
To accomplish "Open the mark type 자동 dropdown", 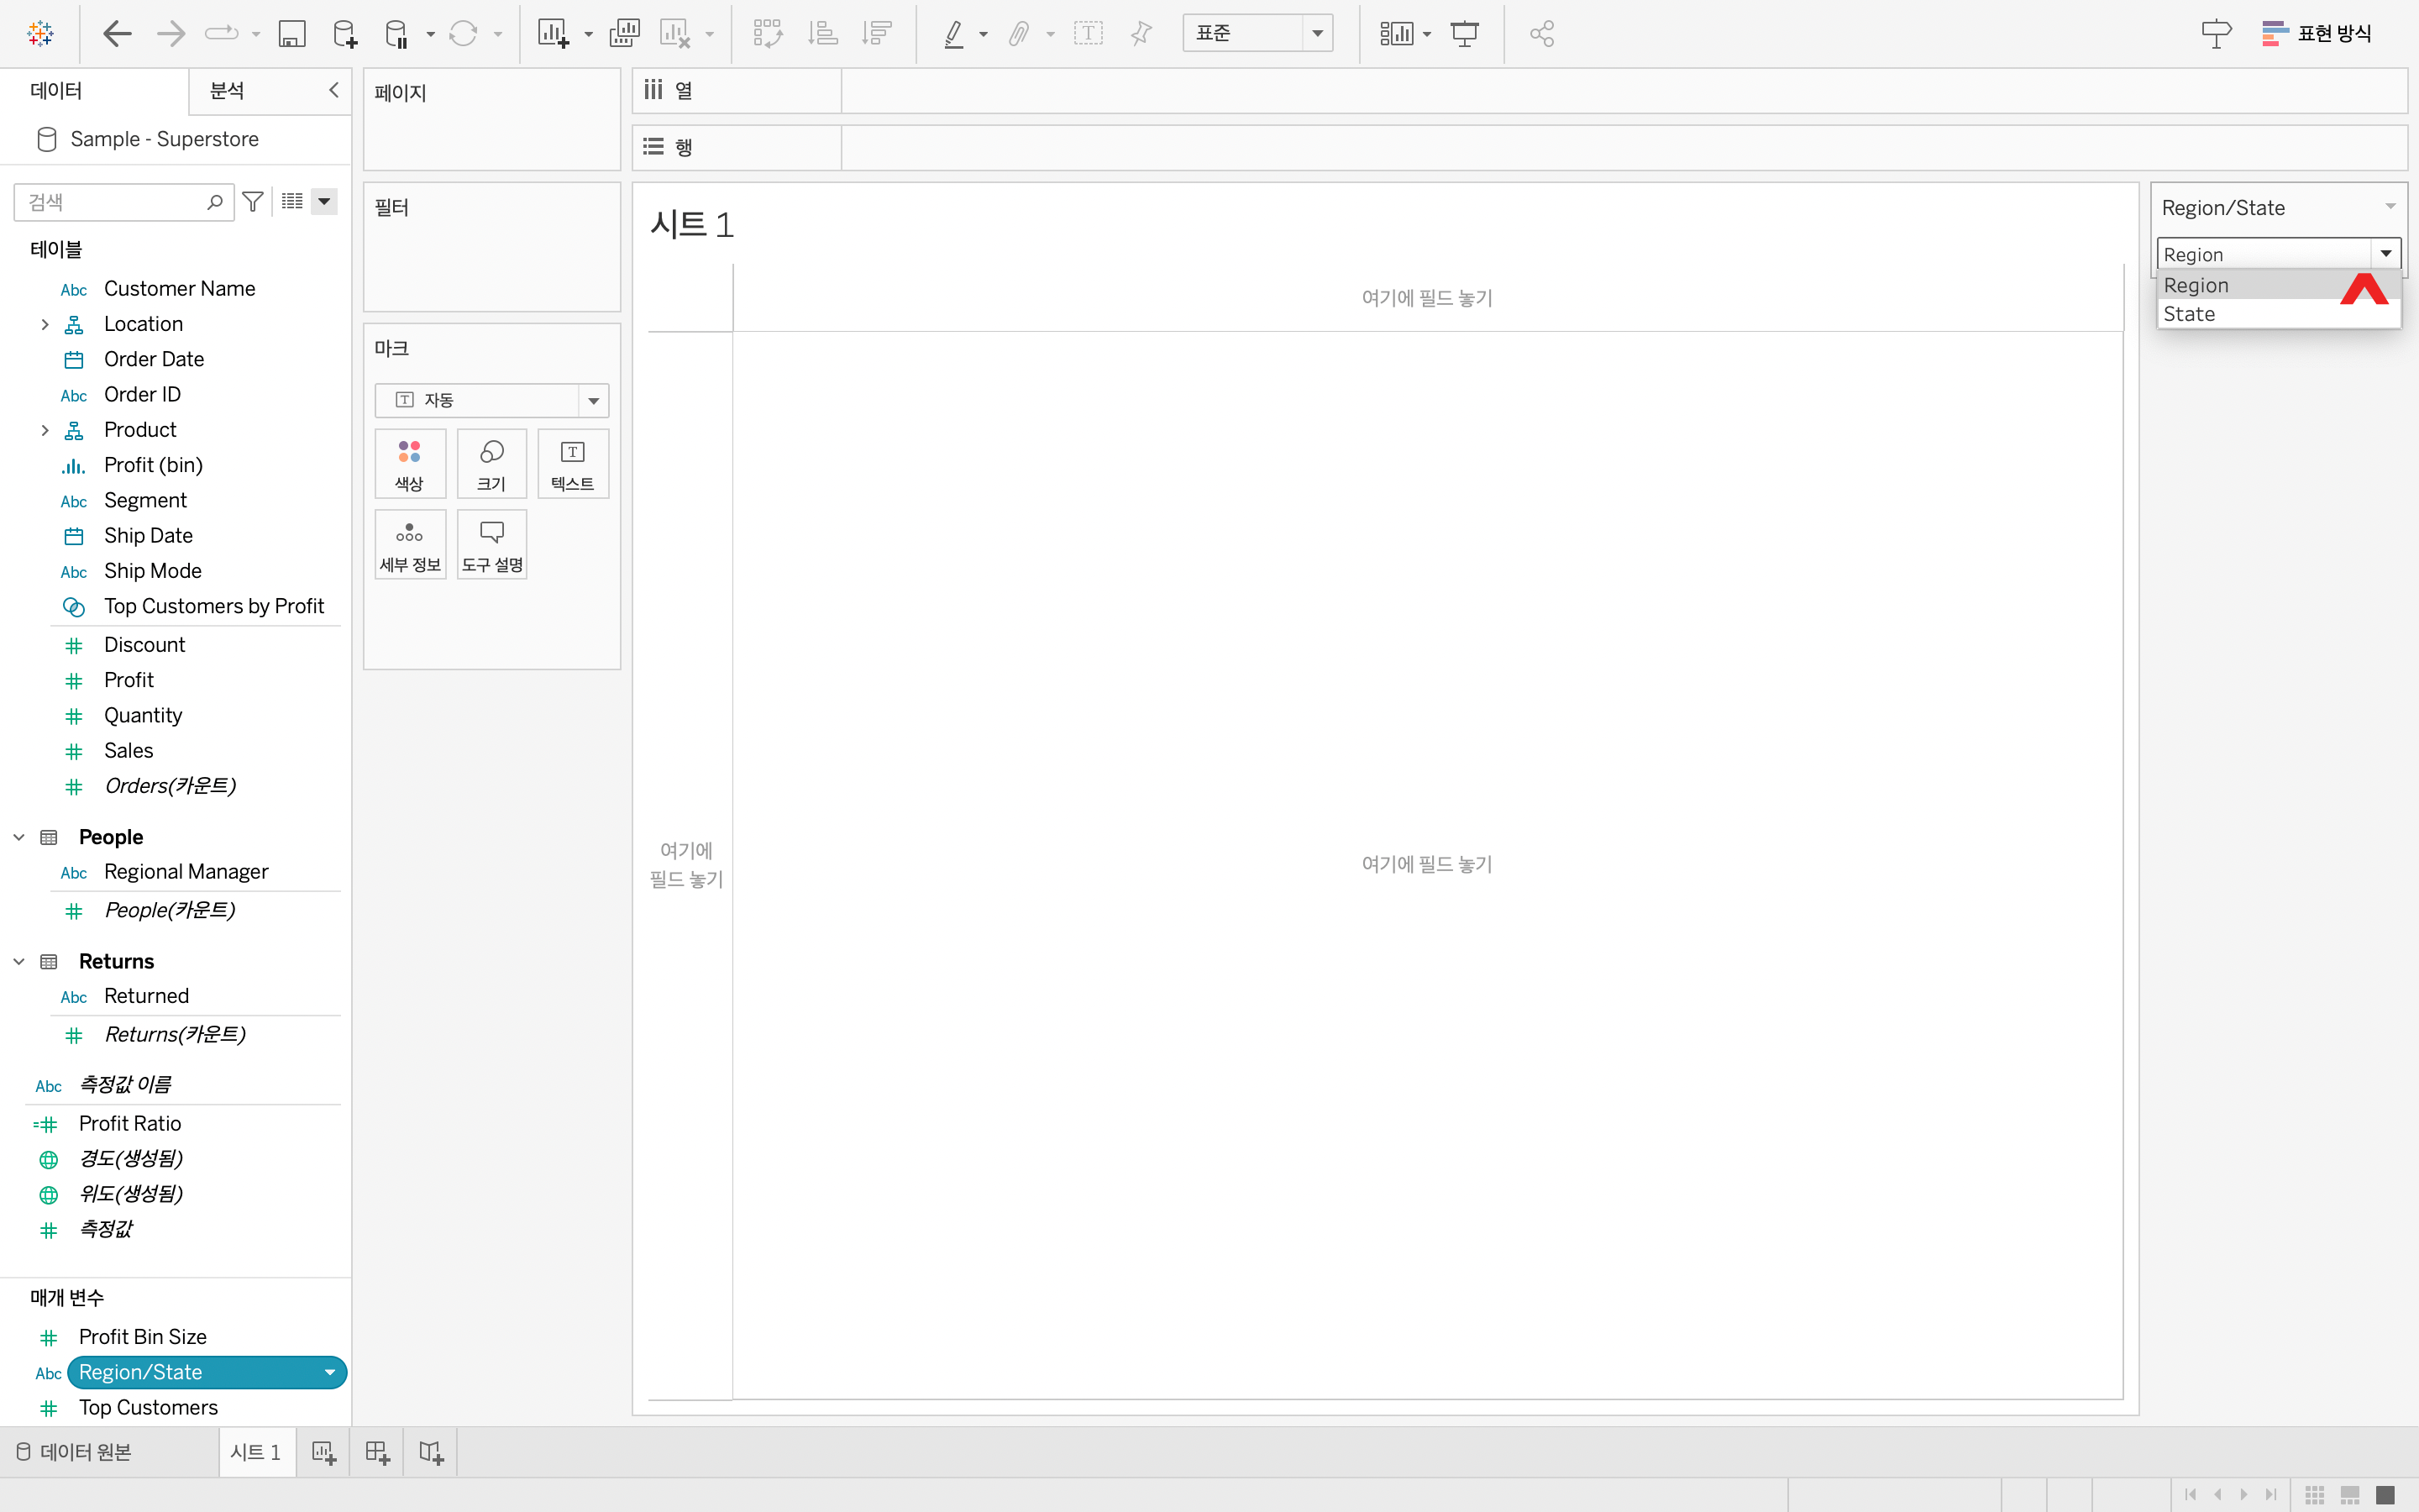I will click(x=492, y=400).
